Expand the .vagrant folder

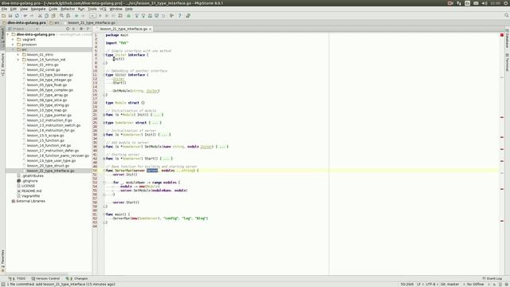click(13, 39)
